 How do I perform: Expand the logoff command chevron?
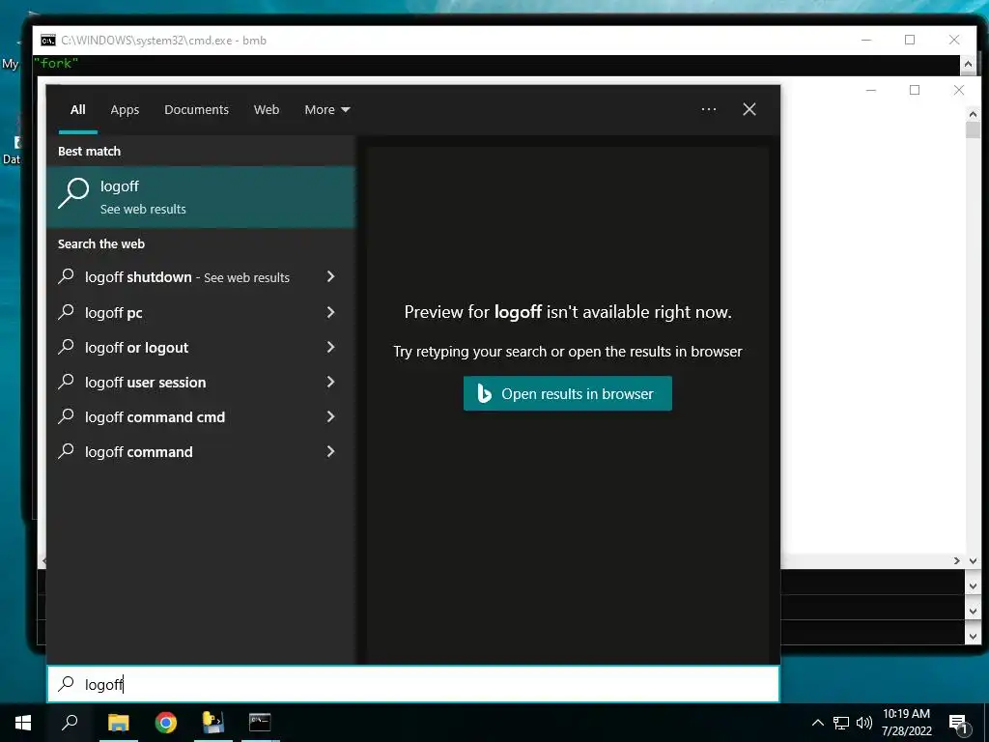(x=330, y=450)
